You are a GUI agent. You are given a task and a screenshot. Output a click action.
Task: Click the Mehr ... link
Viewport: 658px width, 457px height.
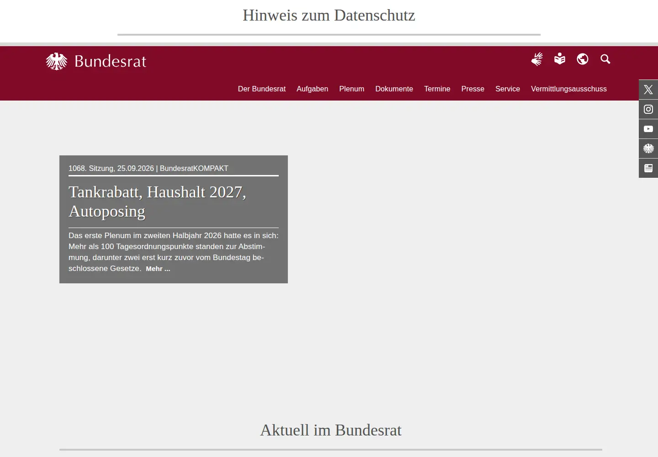click(158, 269)
